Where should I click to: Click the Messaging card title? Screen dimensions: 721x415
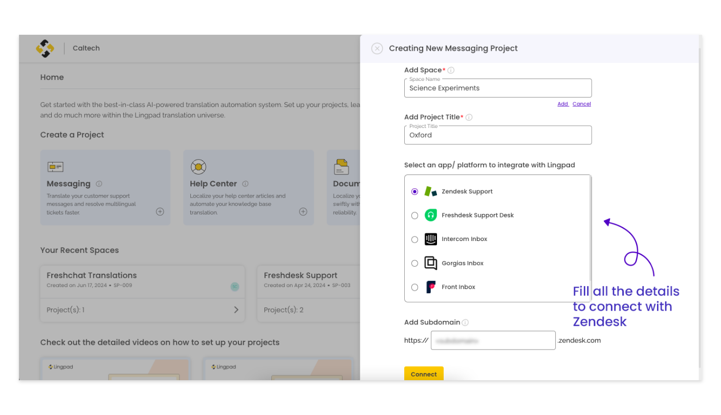click(69, 184)
